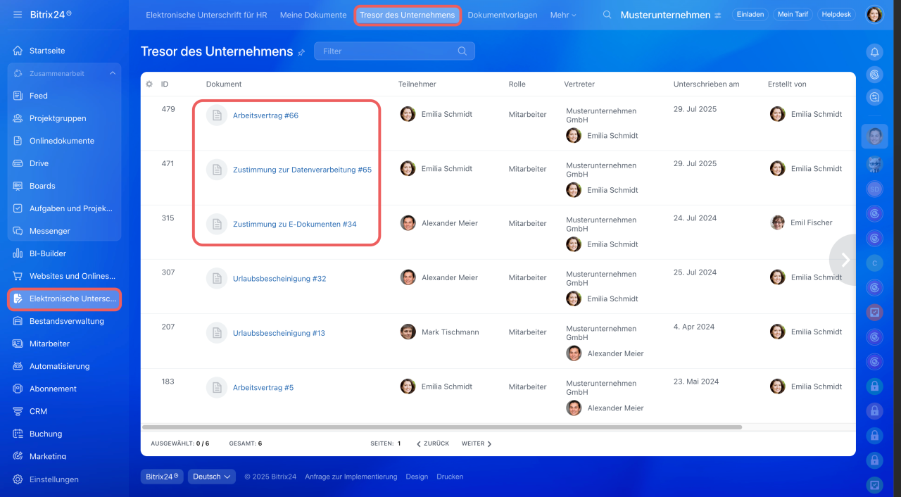Open Urlaubsbescheinigung #13 document
The image size is (901, 497).
pyautogui.click(x=279, y=333)
